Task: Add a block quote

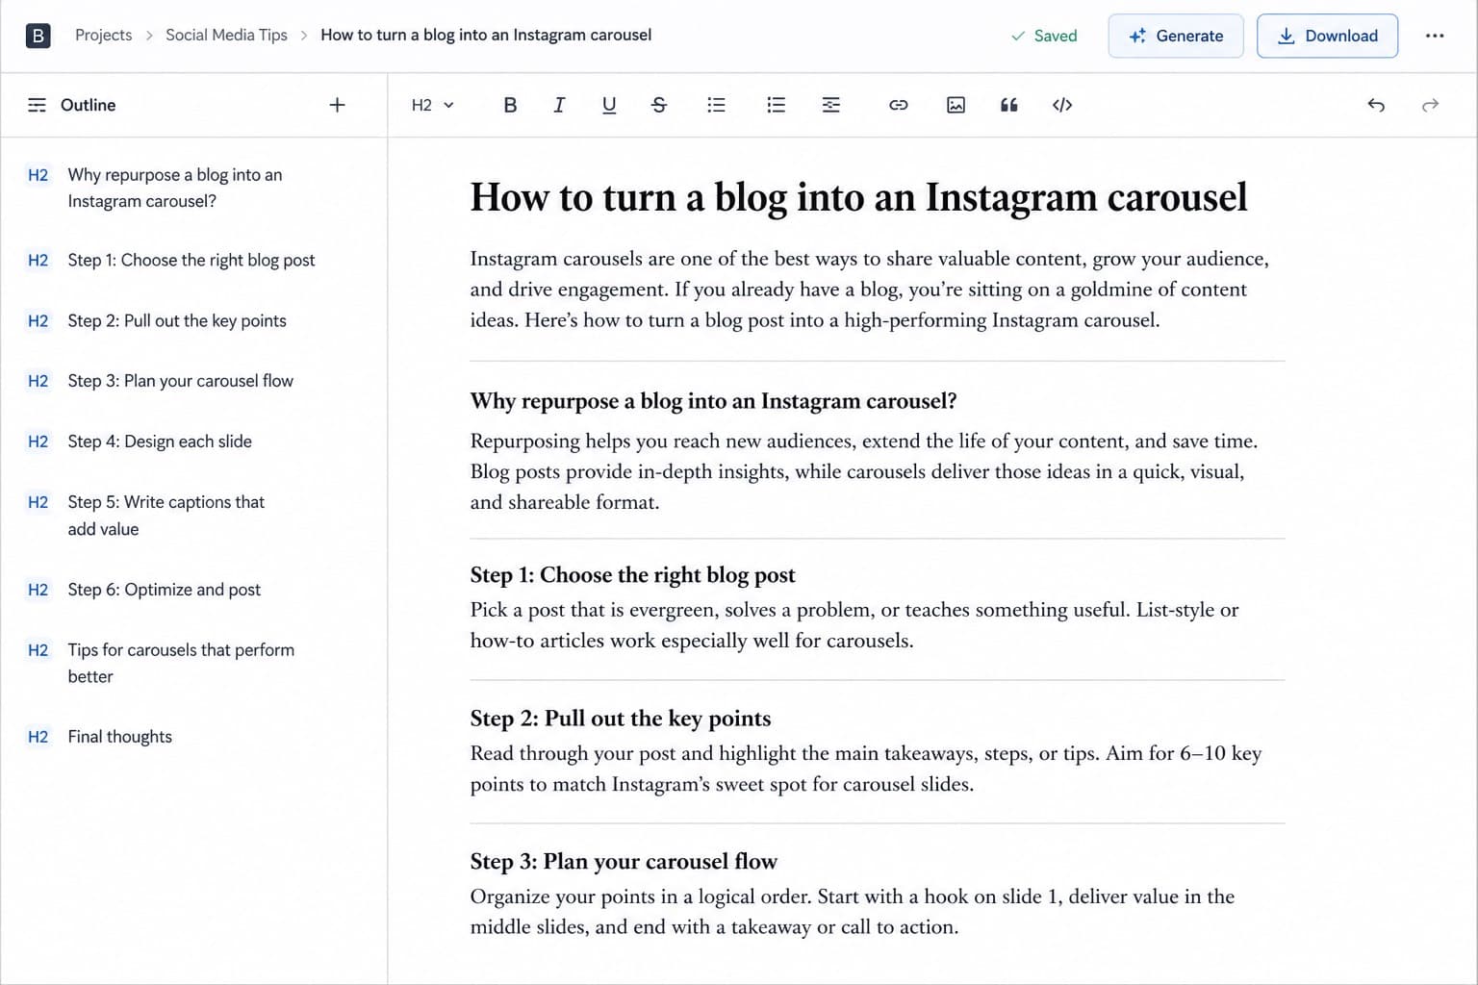Action: click(x=1008, y=105)
